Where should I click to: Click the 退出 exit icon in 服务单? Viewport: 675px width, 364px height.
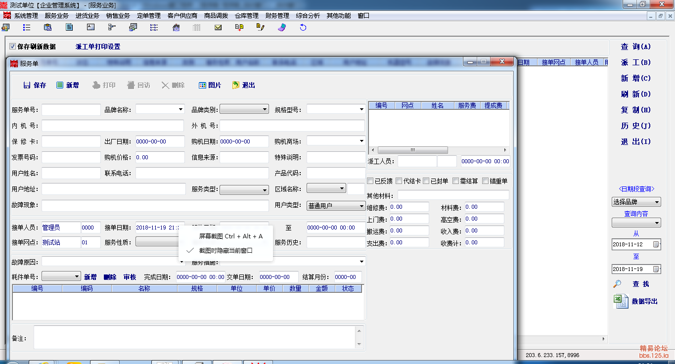pyautogui.click(x=236, y=86)
